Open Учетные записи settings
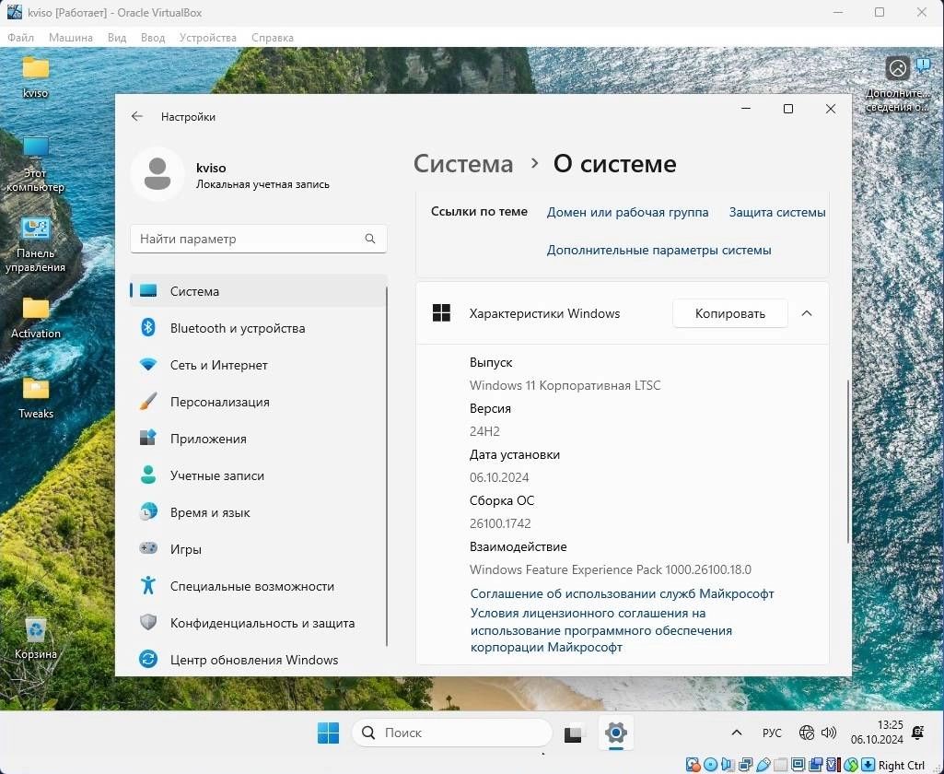944x774 pixels. [x=258, y=475]
